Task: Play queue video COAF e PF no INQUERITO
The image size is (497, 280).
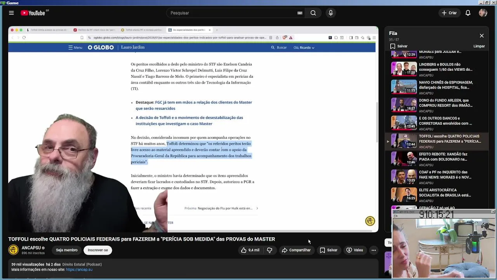Action: point(436,177)
